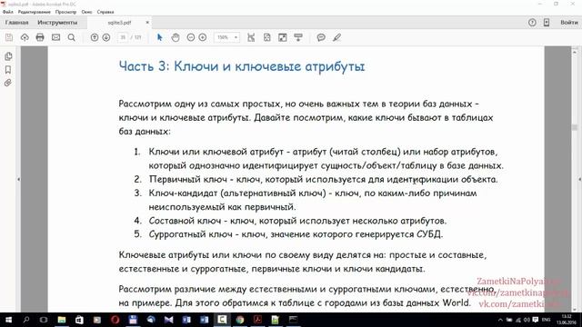Viewport: 582px width, 327px height.
Task: Switch to the Главная tab
Action: click(16, 22)
